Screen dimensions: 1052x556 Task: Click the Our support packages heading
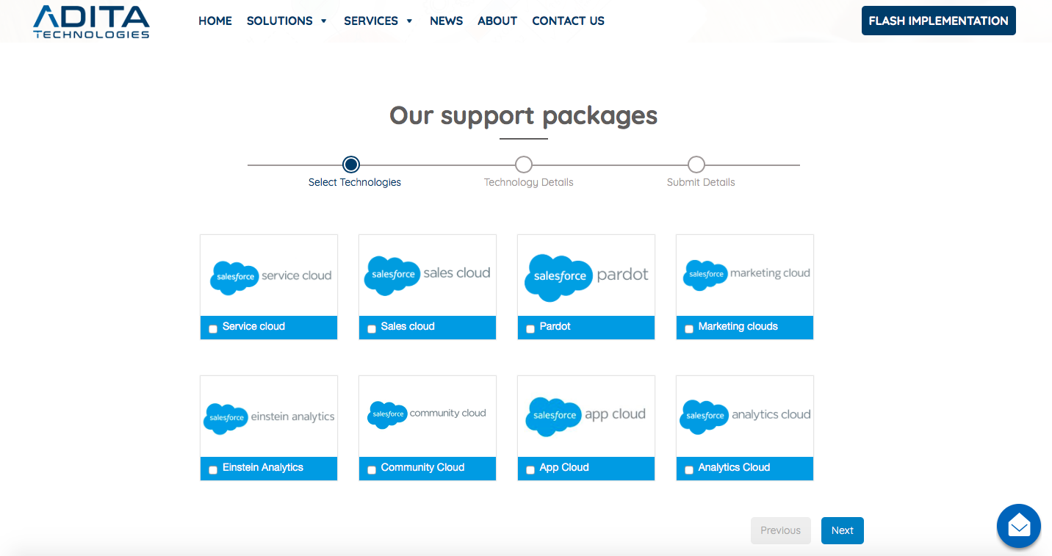(x=524, y=116)
